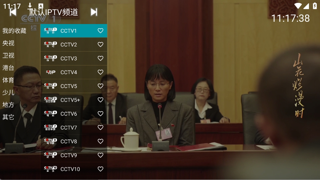Click the CCTV2 channel logo
Image resolution: width=320 pixels, height=180 pixels.
click(50, 45)
